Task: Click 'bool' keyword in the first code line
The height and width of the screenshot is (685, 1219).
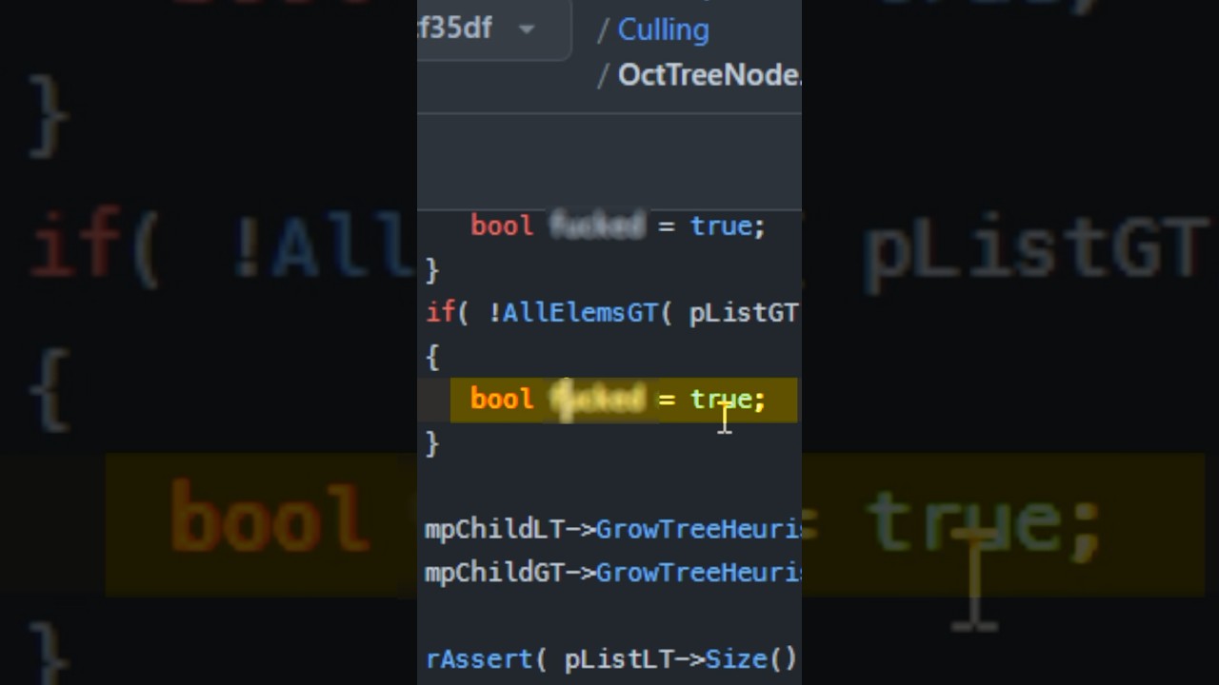Action: (x=502, y=226)
